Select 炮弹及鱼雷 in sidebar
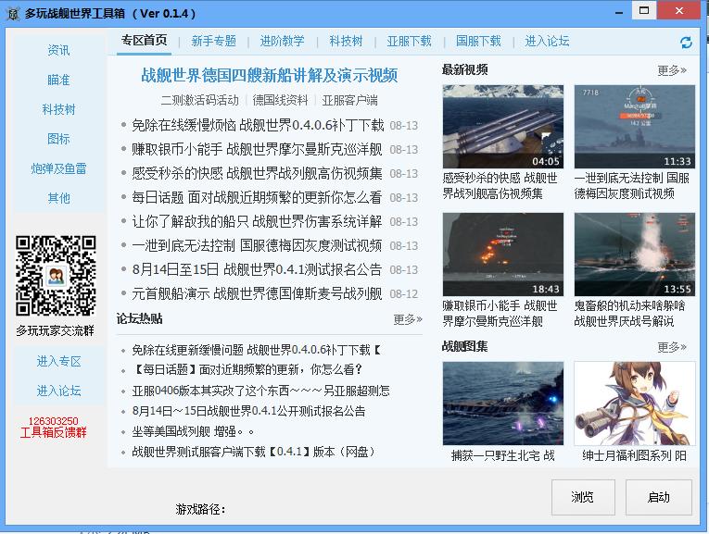This screenshot has width=709, height=534. click(x=58, y=168)
